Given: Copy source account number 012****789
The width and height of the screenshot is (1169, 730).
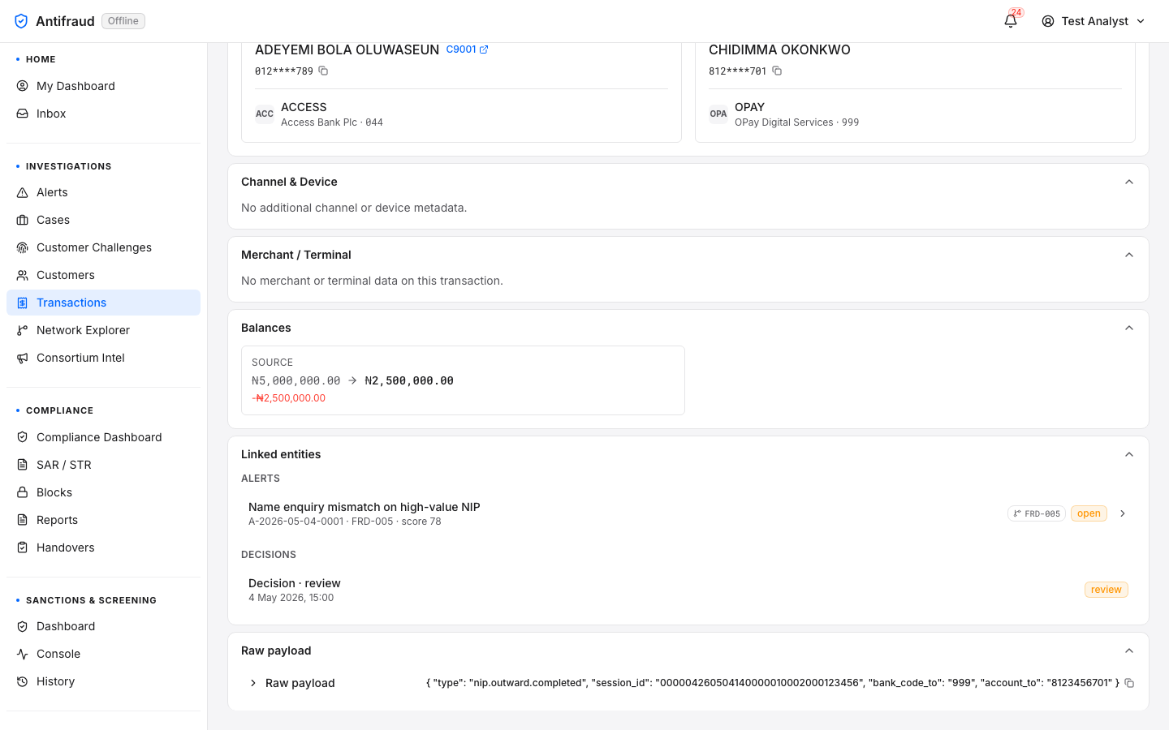Looking at the screenshot, I should pos(323,71).
